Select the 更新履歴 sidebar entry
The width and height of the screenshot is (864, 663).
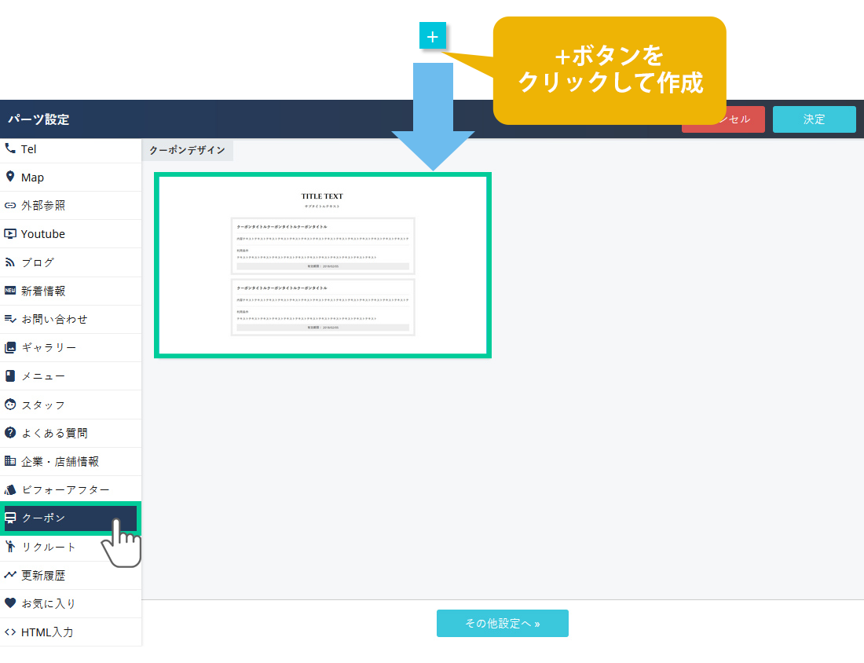pos(43,575)
